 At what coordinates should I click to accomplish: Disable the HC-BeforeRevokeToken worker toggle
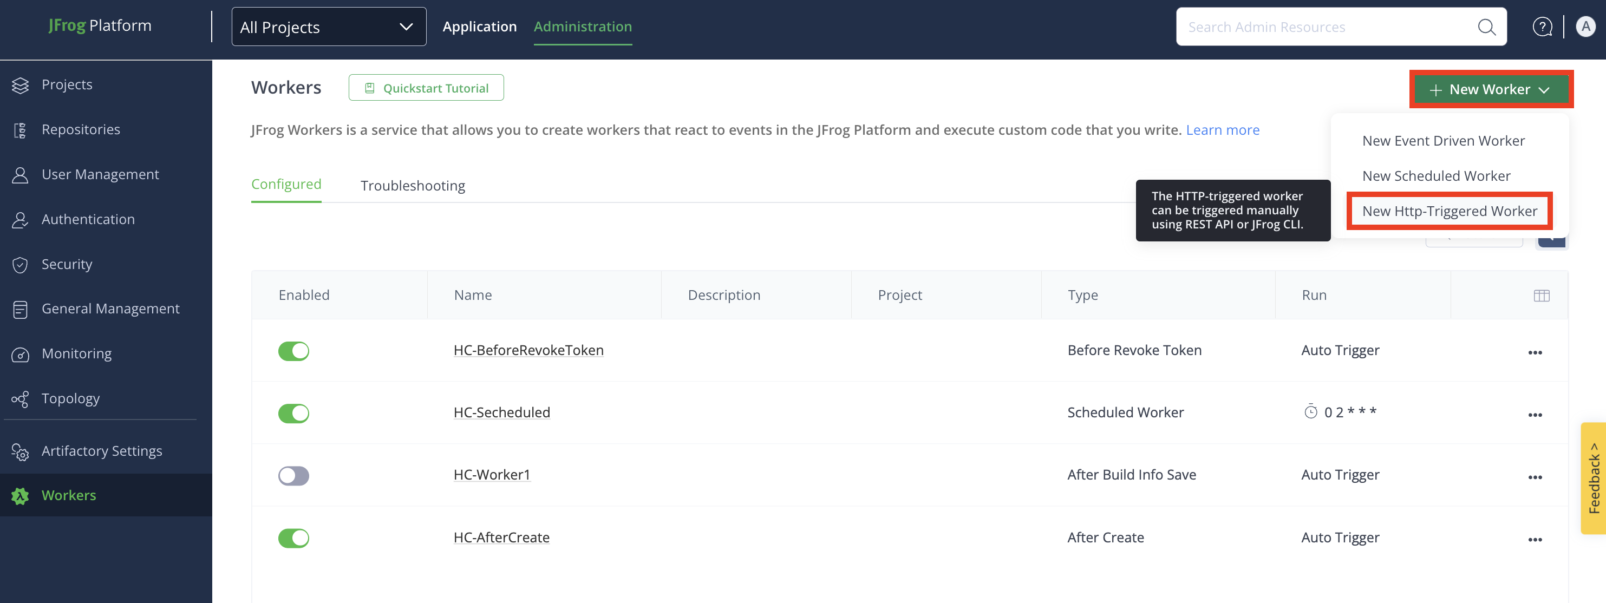tap(293, 351)
